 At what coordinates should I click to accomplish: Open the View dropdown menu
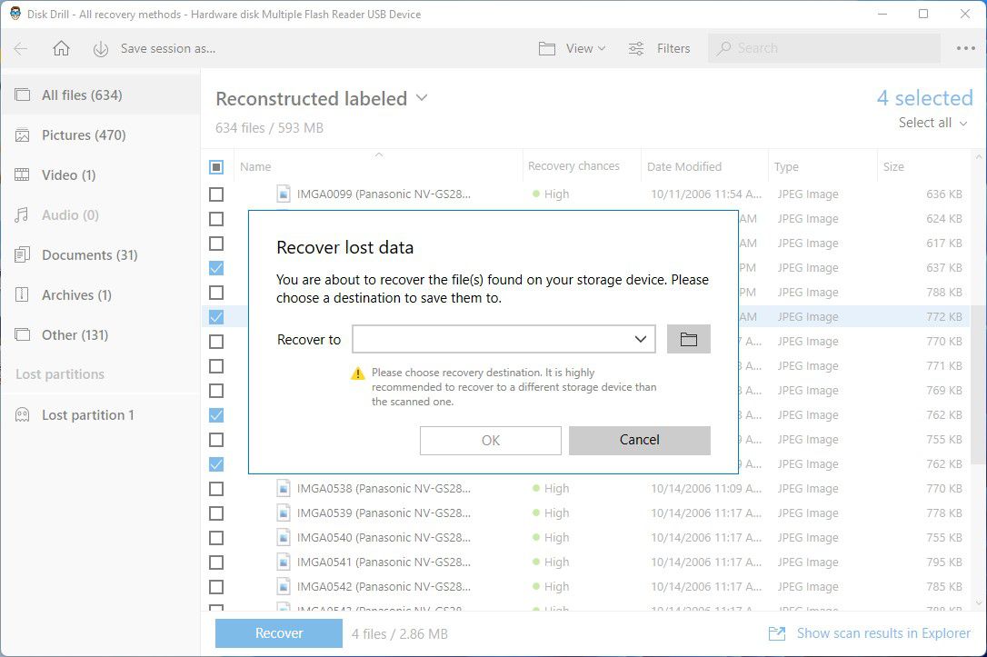pyautogui.click(x=585, y=48)
